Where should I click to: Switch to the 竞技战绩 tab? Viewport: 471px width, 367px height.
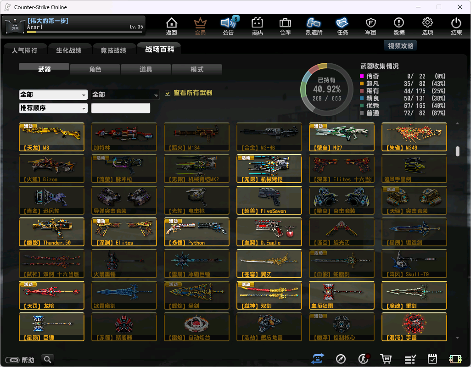click(113, 50)
